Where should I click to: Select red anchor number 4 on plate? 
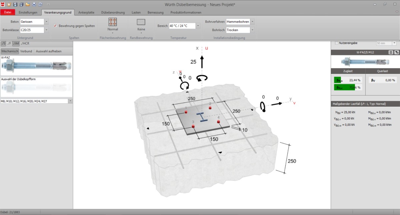[x=218, y=122]
